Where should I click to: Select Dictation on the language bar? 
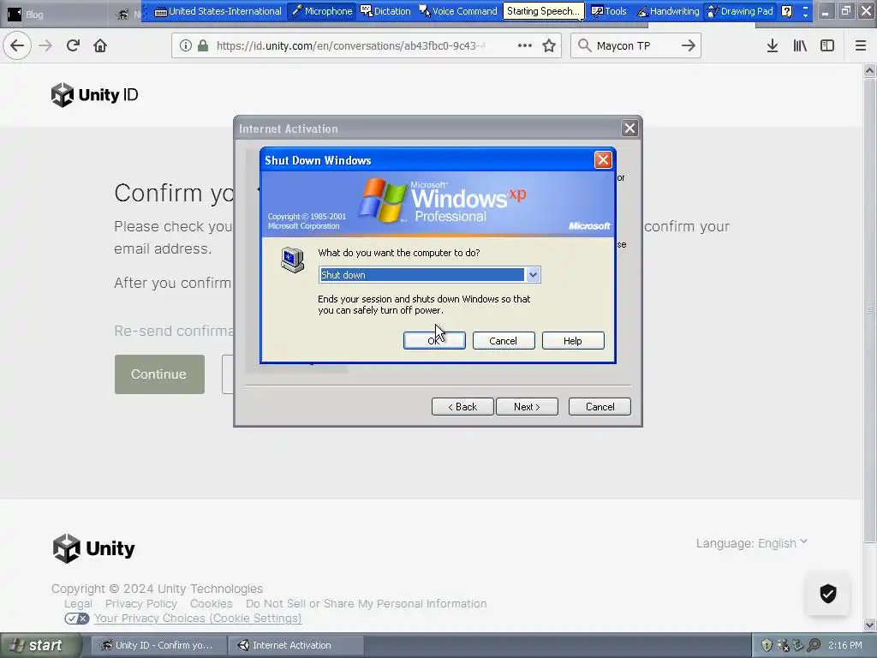coord(385,11)
